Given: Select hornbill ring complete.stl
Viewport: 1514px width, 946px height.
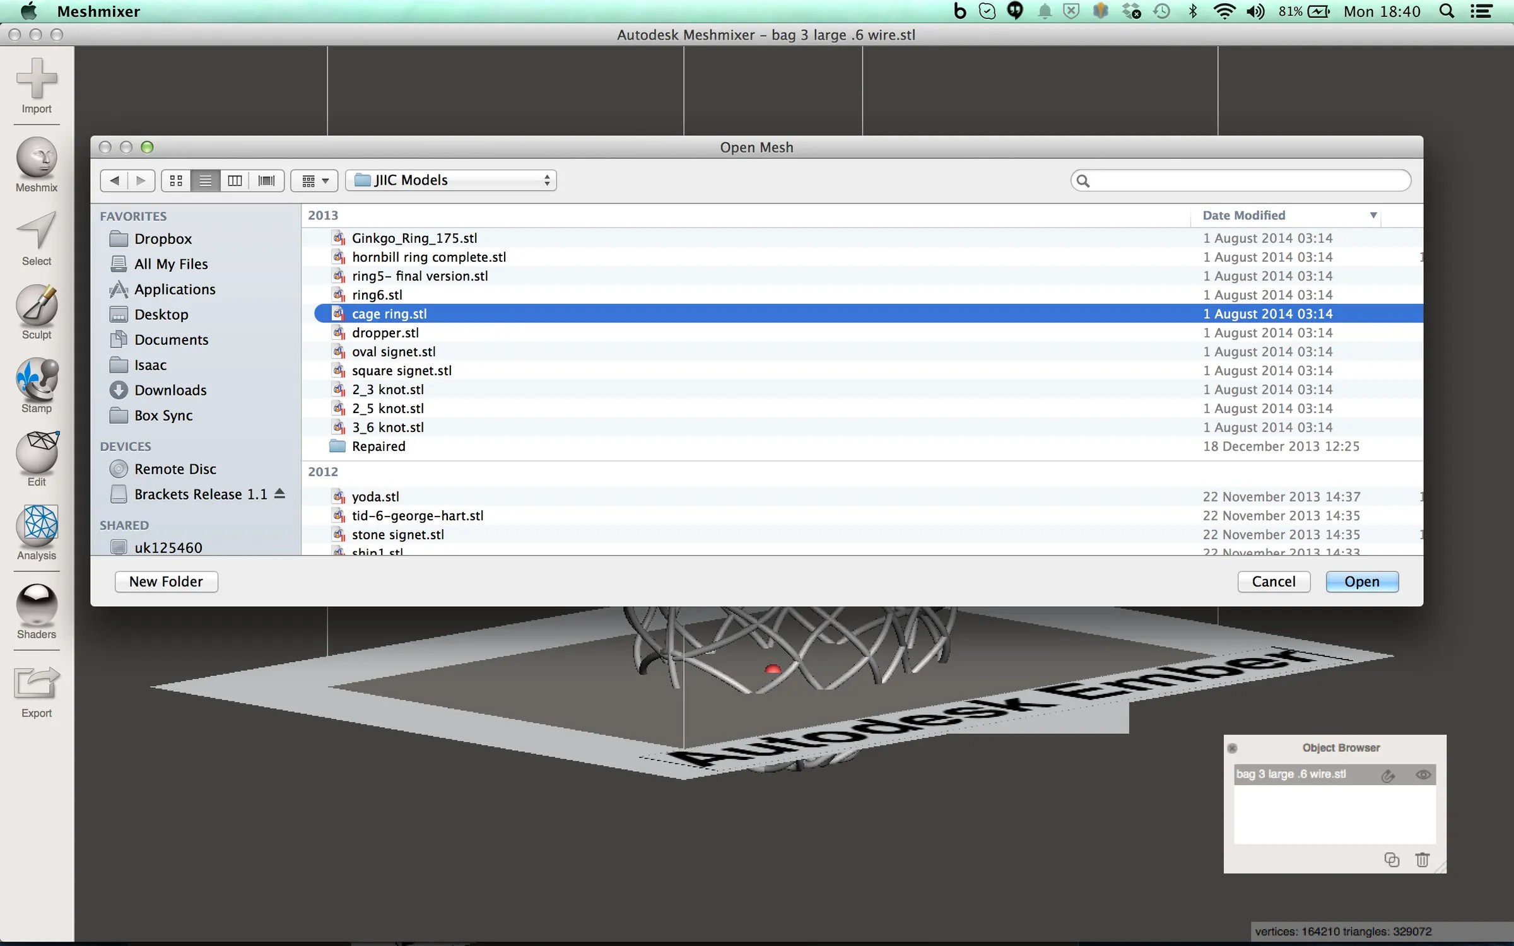Looking at the screenshot, I should [862, 257].
